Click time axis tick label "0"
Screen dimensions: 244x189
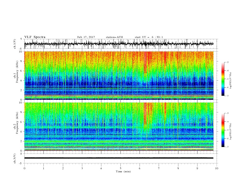click(x=24, y=168)
